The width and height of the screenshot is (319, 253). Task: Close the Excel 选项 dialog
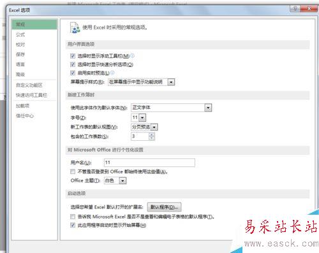pos(309,9)
